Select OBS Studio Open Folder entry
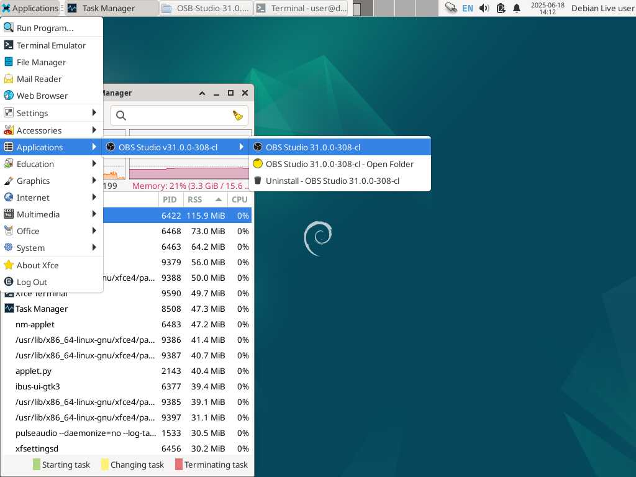This screenshot has height=477, width=636. click(x=340, y=164)
